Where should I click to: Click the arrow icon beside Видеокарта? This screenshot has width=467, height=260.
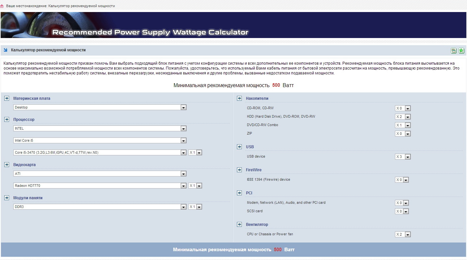tap(7, 164)
